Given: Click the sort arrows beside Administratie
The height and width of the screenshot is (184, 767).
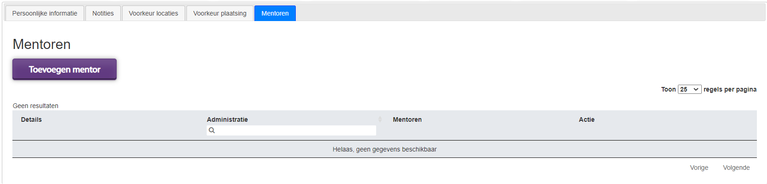Looking at the screenshot, I should [380, 119].
